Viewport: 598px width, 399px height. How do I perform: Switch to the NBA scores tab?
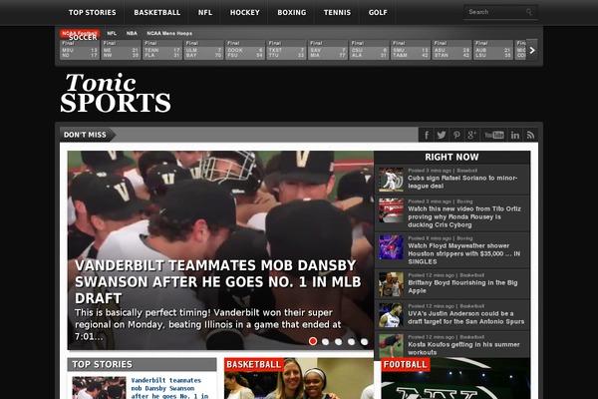(132, 34)
